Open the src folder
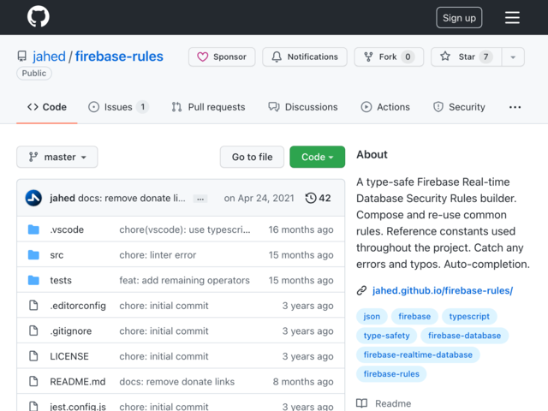The image size is (548, 411). 57,255
